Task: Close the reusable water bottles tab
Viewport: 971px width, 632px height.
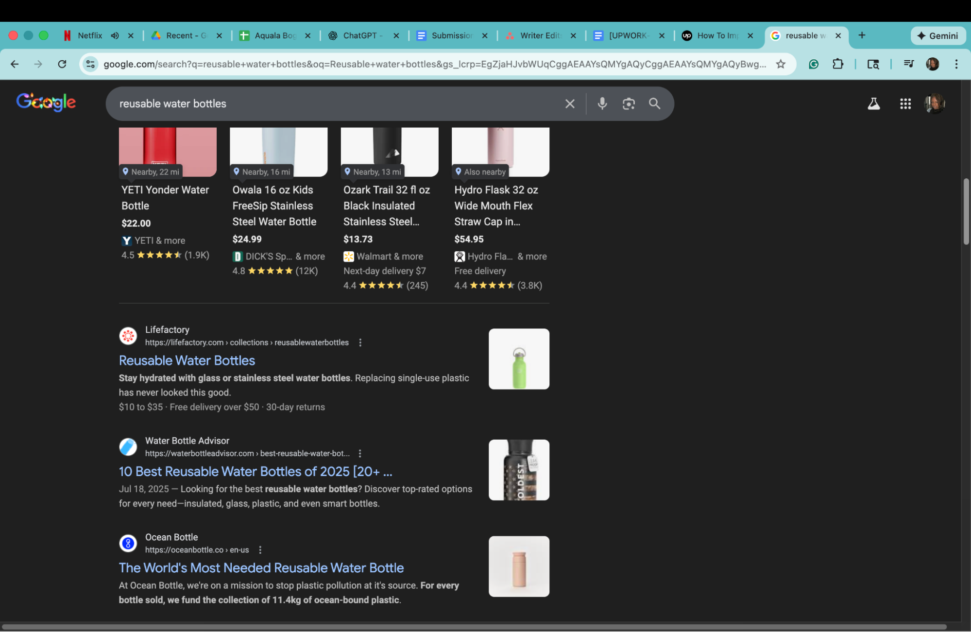Action: click(x=838, y=35)
